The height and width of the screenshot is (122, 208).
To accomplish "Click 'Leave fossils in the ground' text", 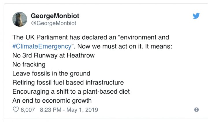I will click(51, 73).
